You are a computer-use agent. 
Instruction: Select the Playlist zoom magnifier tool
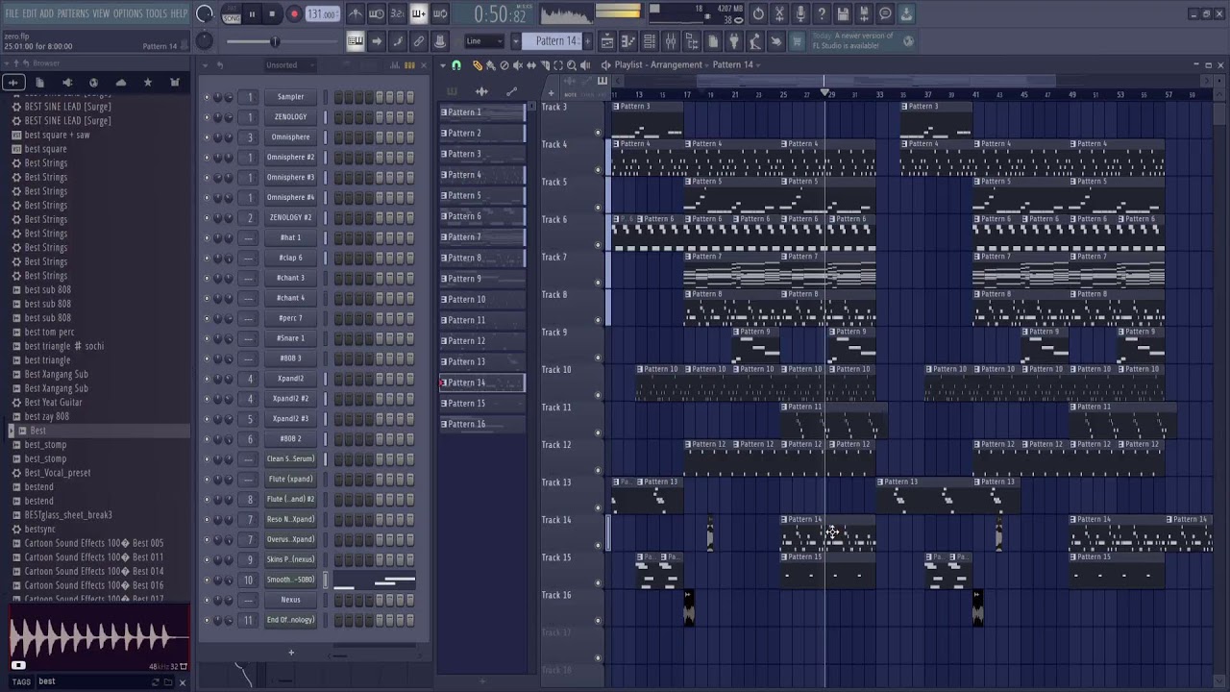572,65
